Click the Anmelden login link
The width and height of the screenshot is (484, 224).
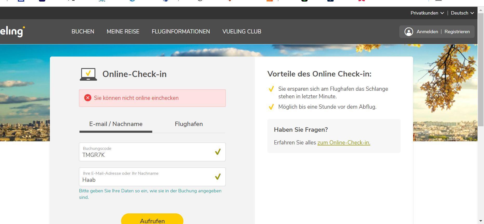pyautogui.click(x=427, y=32)
